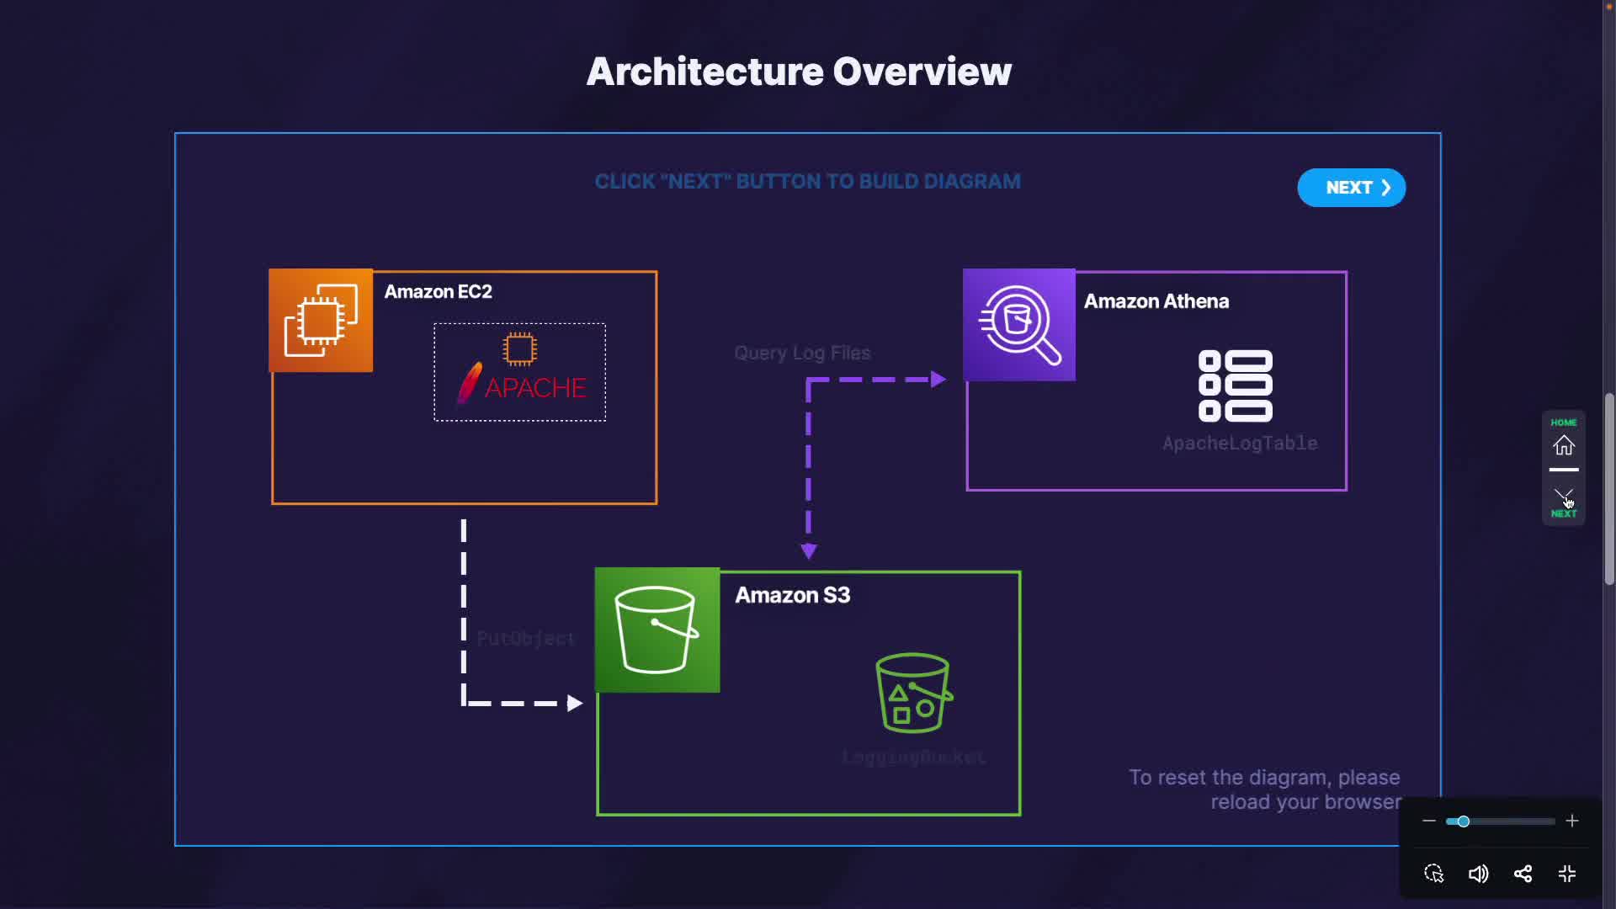Click the zoom slider handle
The height and width of the screenshot is (909, 1616).
point(1463,821)
